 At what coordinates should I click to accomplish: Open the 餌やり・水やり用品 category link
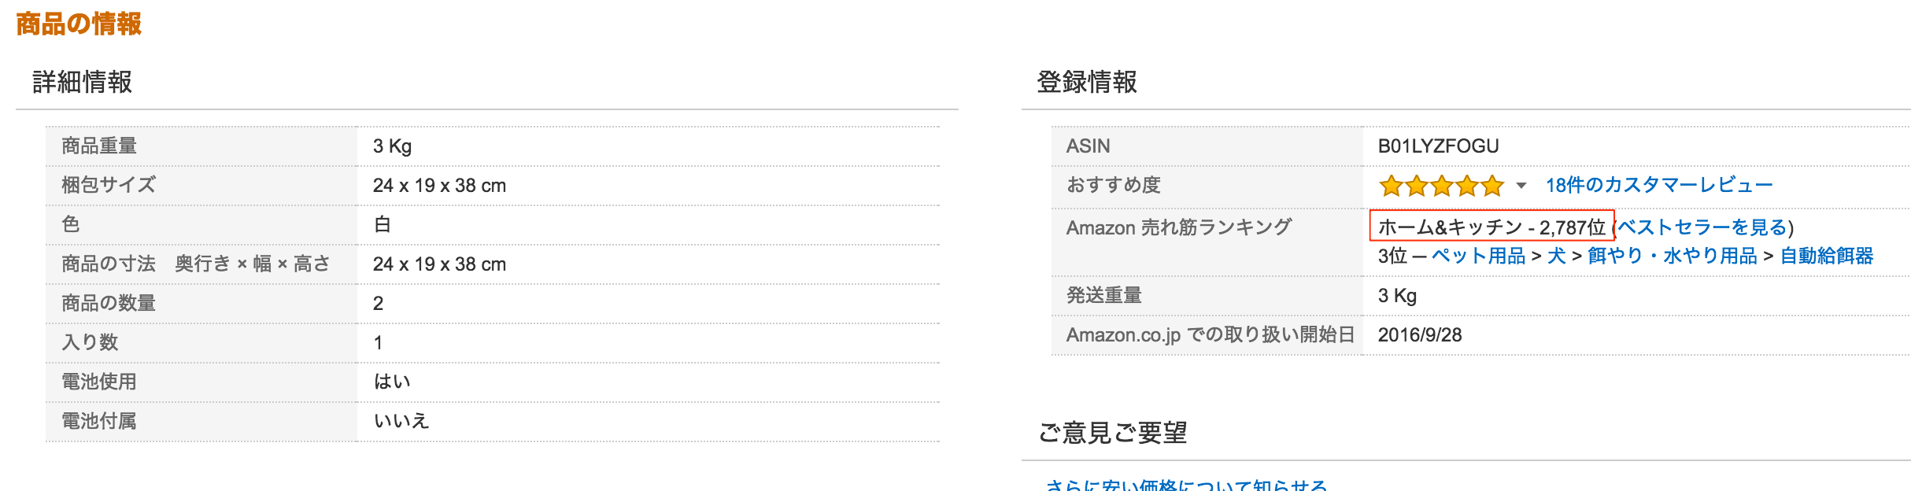1672,256
